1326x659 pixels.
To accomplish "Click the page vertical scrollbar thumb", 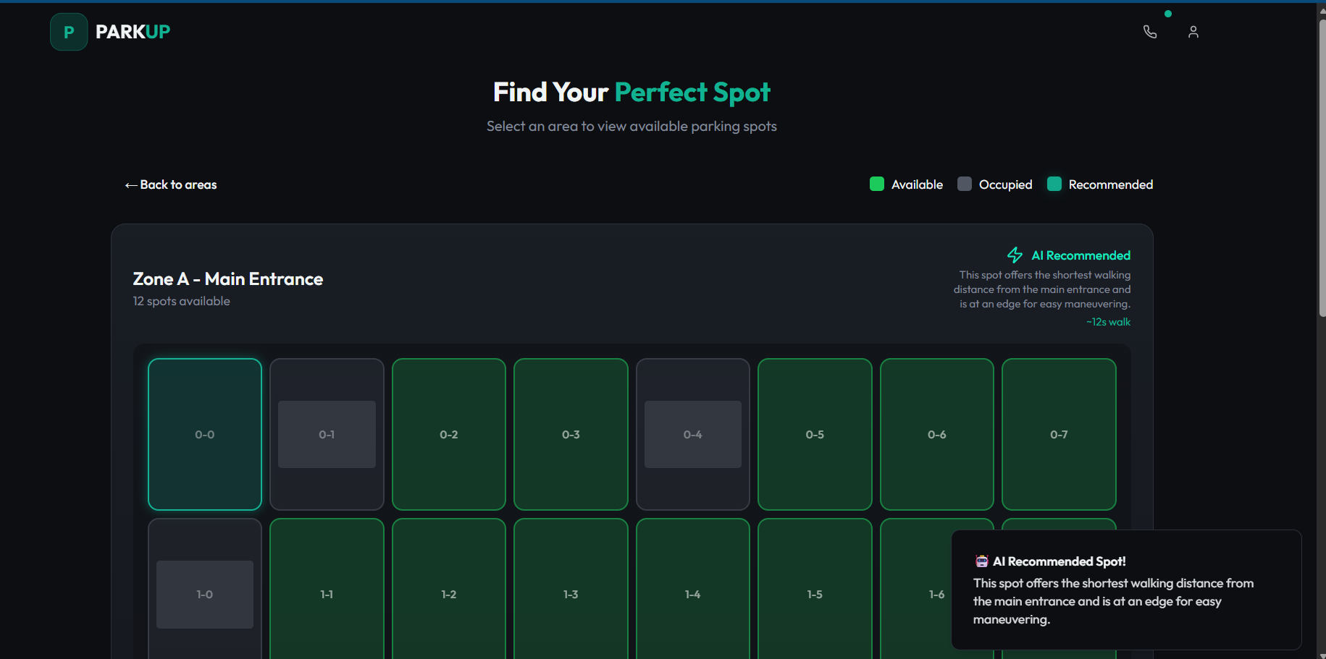I will 1322,166.
